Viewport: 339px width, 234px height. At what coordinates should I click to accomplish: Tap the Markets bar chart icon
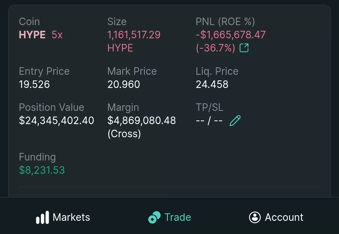[42, 217]
